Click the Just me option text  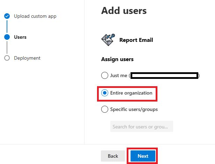119,76
